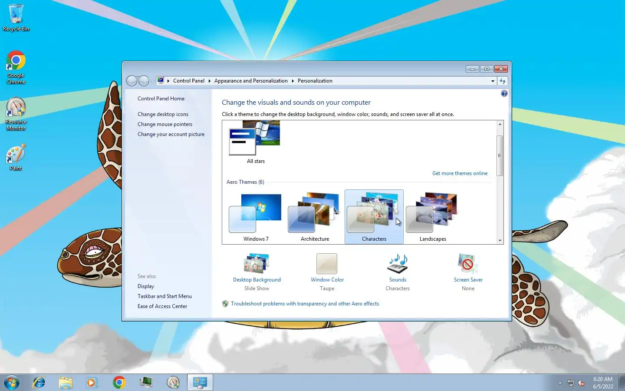Click the muted volume tray icon
The height and width of the screenshot is (391, 625).
[581, 383]
